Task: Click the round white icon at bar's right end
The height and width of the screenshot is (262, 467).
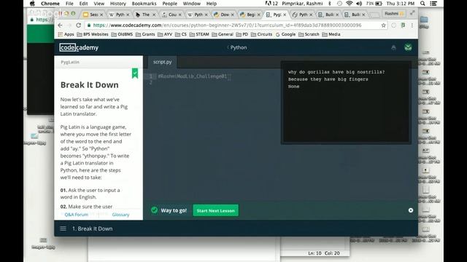Action: click(x=411, y=210)
